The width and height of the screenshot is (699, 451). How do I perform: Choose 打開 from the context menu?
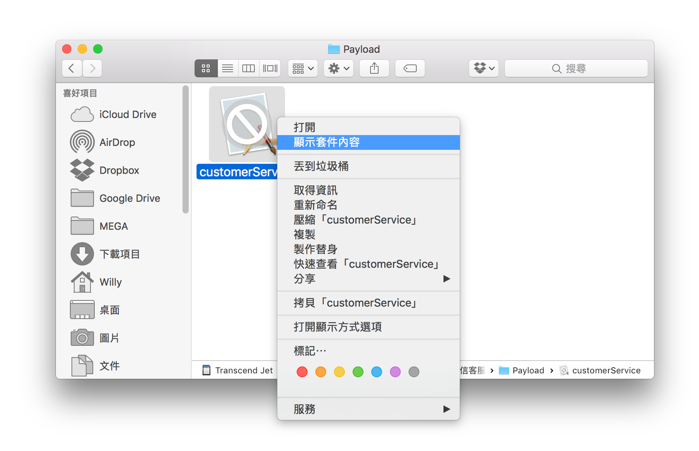(x=368, y=127)
